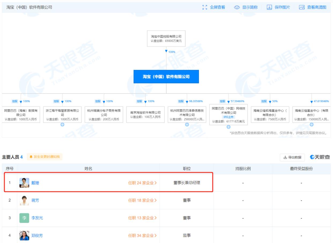Image resolution: width=333 pixels, height=243 pixels.
Task: Open 戴珊's avatar photo
Action: [24, 183]
